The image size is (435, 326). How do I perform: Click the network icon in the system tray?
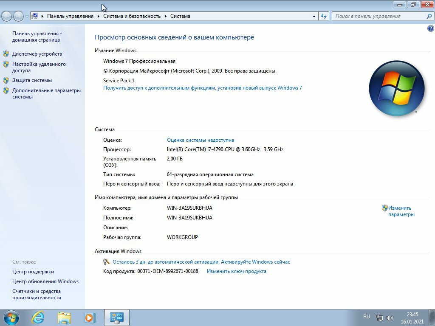(379, 317)
